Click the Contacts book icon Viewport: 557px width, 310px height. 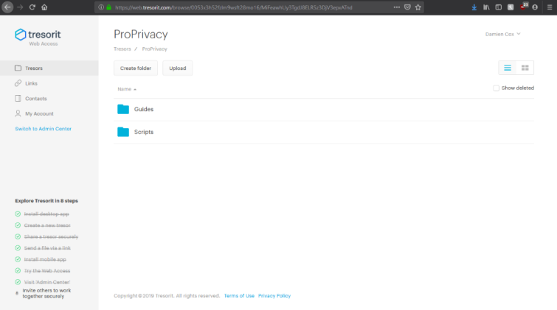[18, 98]
